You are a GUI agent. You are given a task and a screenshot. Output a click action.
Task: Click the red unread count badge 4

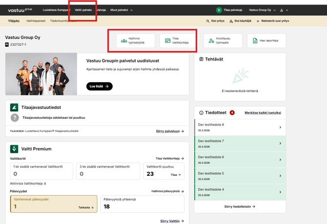pos(232,112)
